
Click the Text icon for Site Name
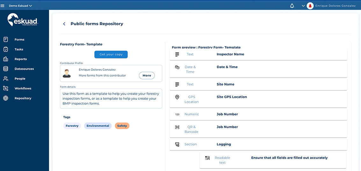[x=177, y=84]
